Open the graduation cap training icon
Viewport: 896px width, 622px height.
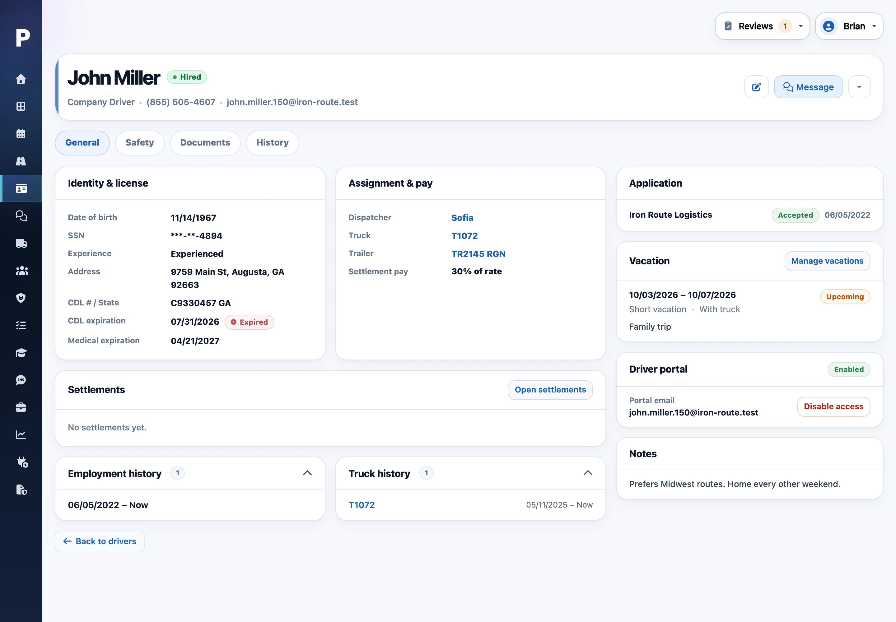tap(21, 353)
